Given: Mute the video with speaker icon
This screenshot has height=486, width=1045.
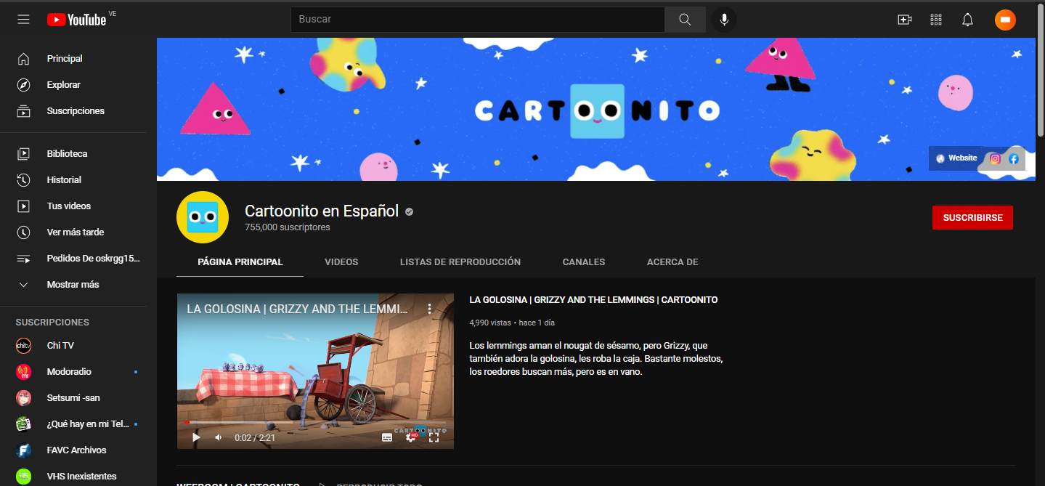Looking at the screenshot, I should 219,437.
